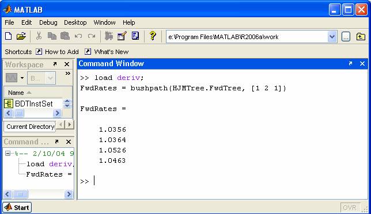Select 'FwdRates =' in Command History
The height and width of the screenshot is (214, 371).
tap(49, 174)
